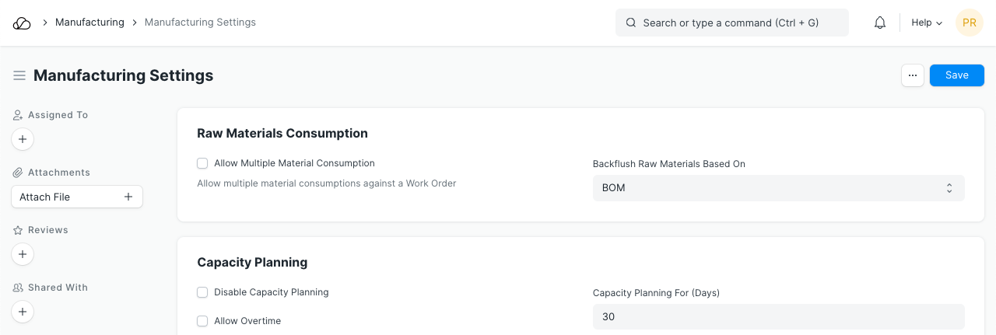Click plus icon under Reviews
Image resolution: width=996 pixels, height=335 pixels.
[23, 254]
